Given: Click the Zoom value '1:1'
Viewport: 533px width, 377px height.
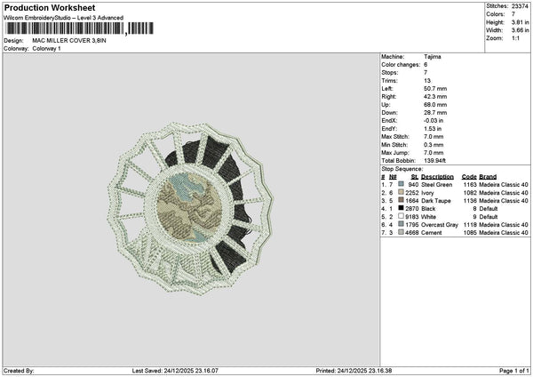Looking at the screenshot, I should 515,38.
